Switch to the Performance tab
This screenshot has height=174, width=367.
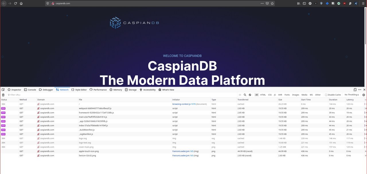click(98, 90)
